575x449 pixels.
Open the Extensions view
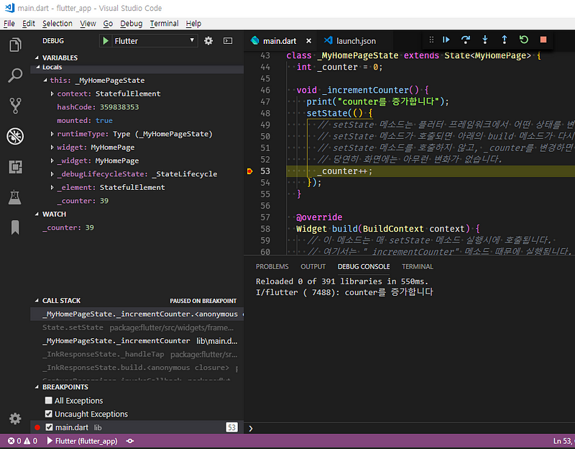(x=16, y=165)
